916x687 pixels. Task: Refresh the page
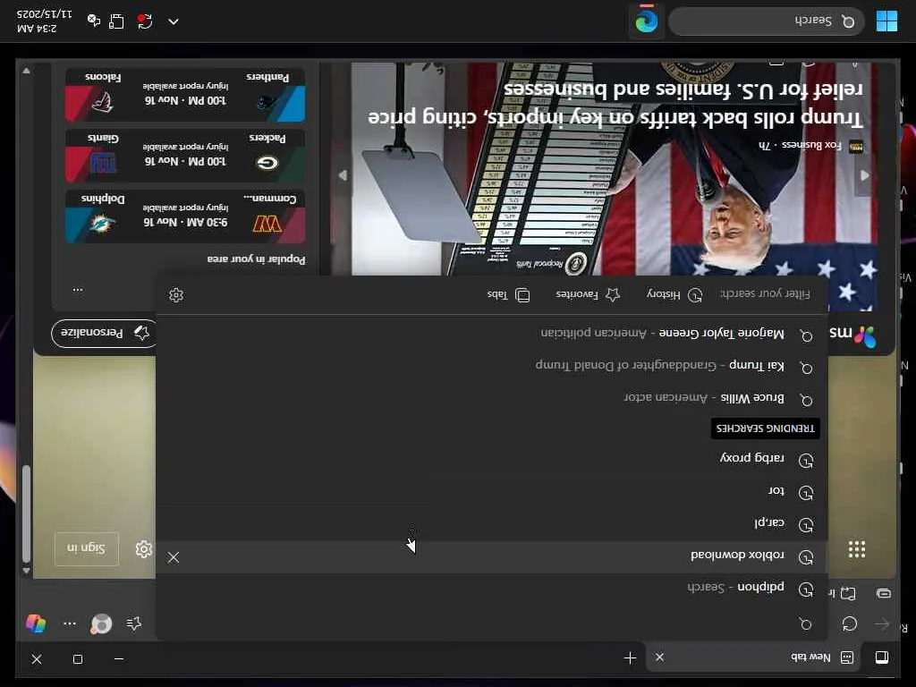coord(850,623)
